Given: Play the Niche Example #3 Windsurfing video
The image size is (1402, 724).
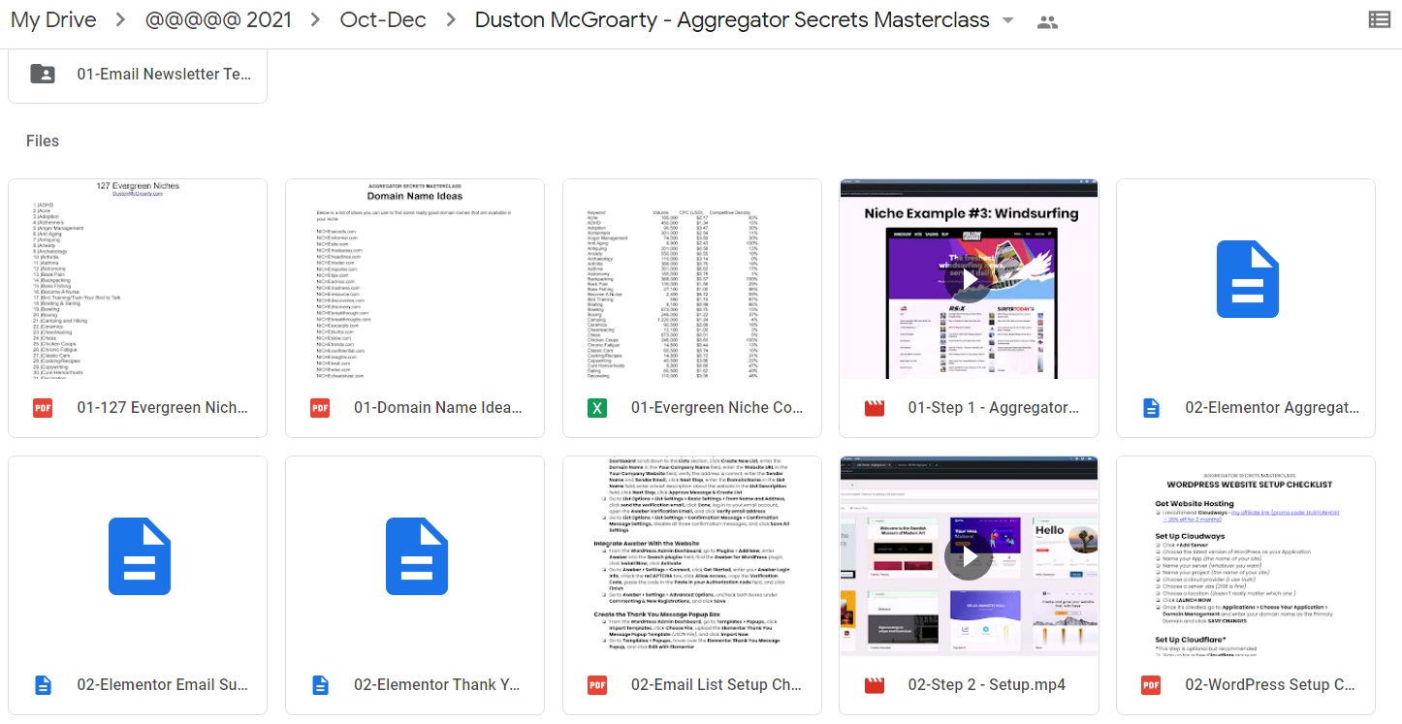Looking at the screenshot, I should click(969, 281).
